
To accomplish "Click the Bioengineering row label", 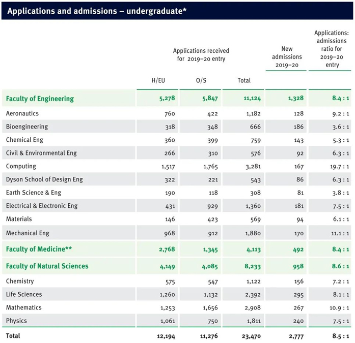I will coord(27,127).
